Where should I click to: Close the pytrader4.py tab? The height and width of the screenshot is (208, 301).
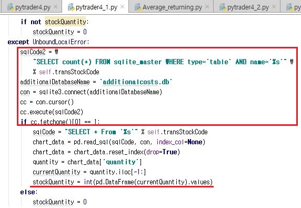click(x=56, y=7)
